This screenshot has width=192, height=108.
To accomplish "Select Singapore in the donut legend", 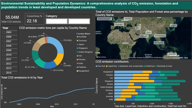I will coord(82,48).
